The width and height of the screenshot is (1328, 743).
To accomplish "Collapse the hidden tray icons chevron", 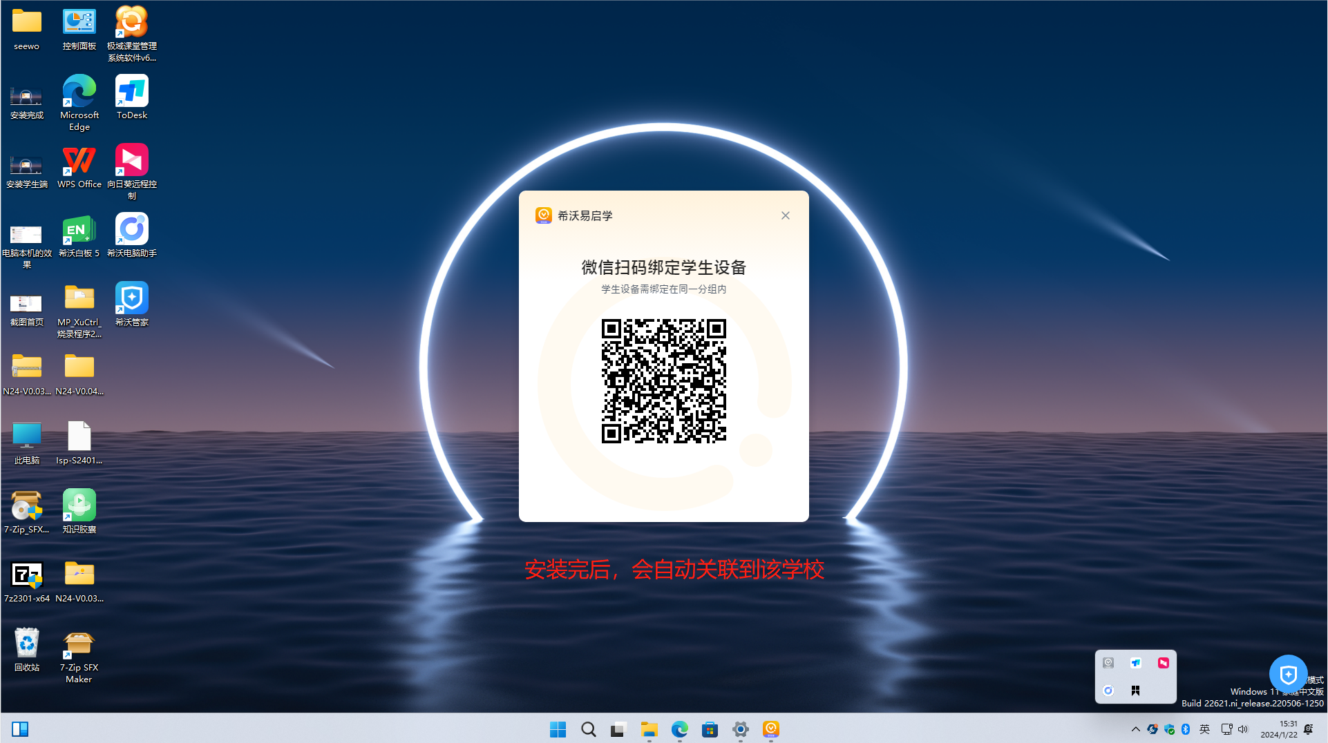I will coord(1135,729).
